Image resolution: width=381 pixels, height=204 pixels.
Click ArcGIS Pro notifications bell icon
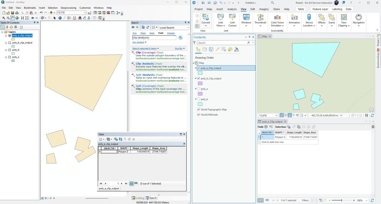(343, 3)
